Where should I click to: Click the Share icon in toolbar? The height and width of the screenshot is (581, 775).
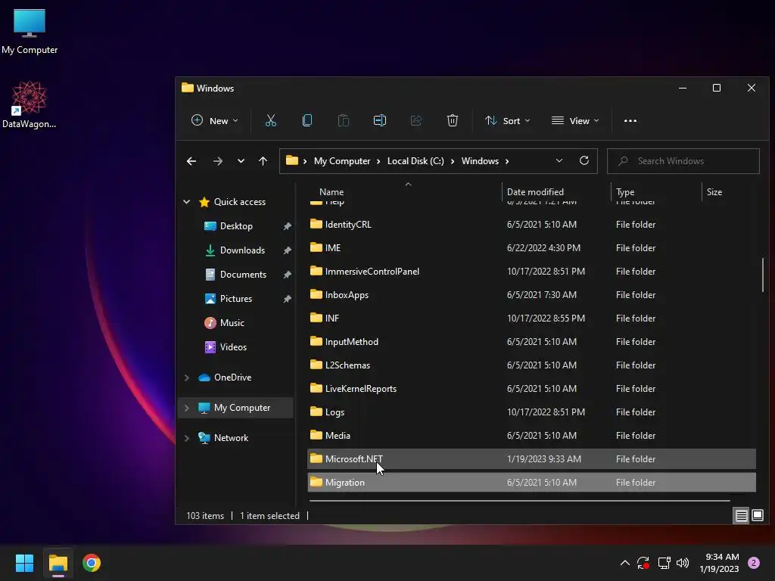pos(416,120)
